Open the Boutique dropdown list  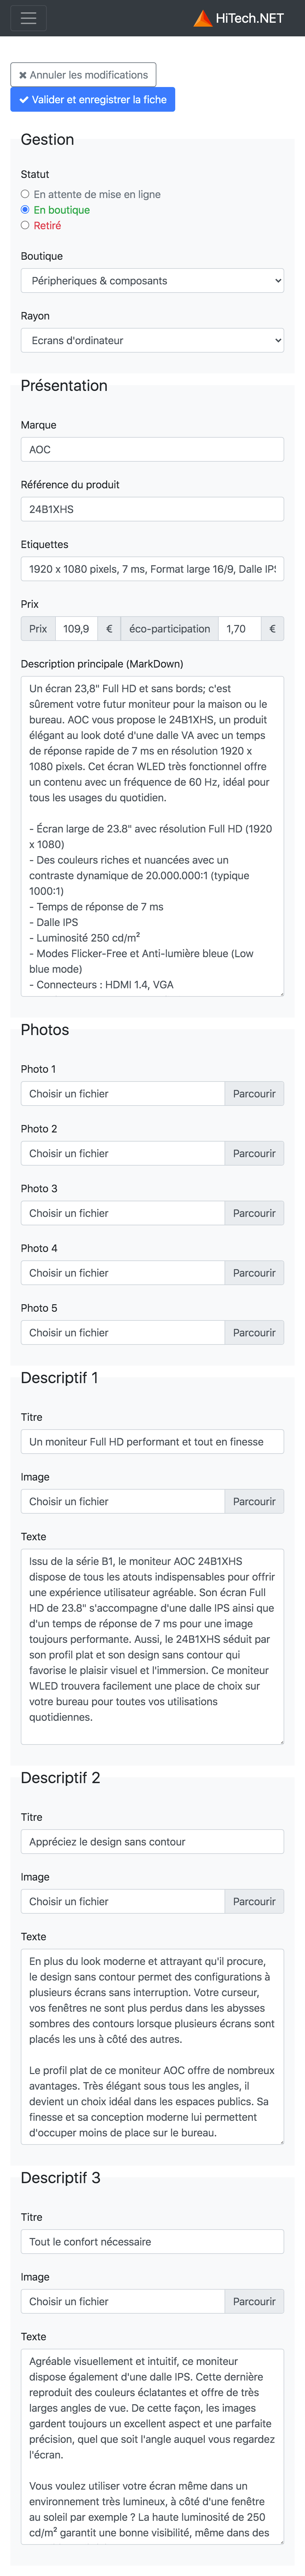point(152,281)
